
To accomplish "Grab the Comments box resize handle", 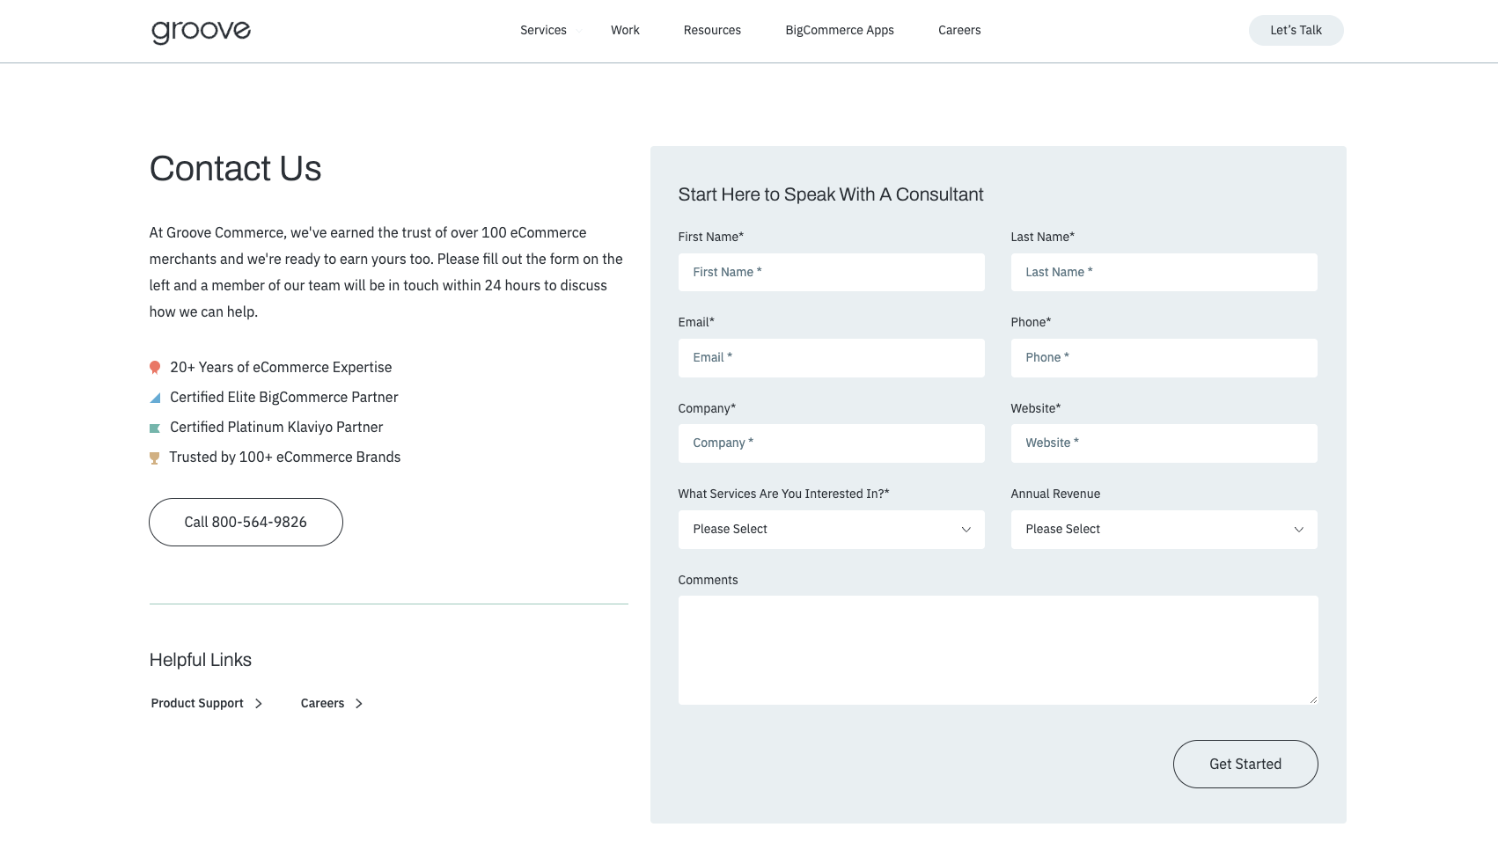I will [1312, 699].
